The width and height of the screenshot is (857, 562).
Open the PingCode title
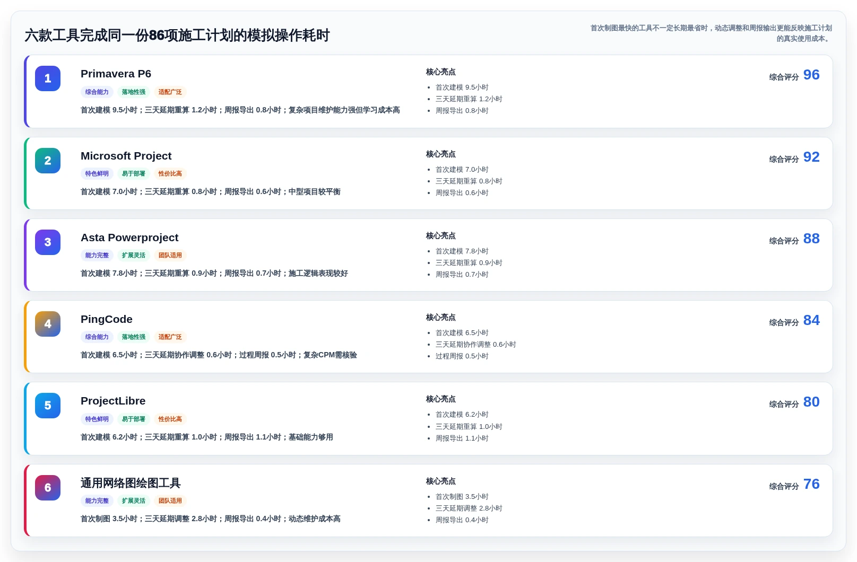tap(107, 319)
